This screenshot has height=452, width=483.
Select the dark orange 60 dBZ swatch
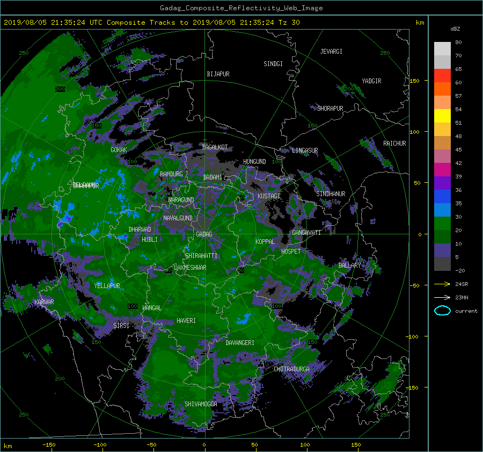[x=442, y=89]
